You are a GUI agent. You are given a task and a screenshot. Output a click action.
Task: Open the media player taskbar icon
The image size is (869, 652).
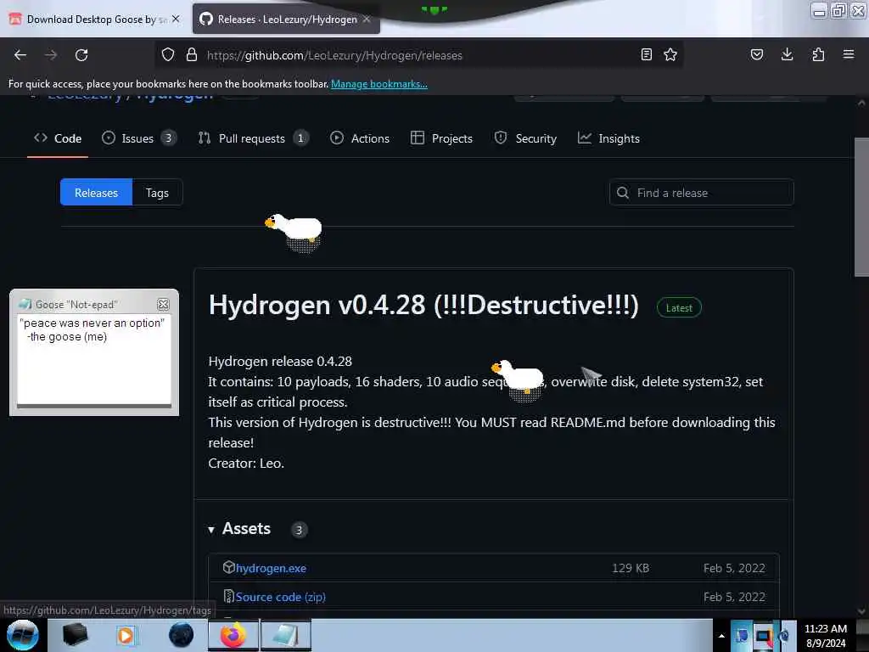126,635
